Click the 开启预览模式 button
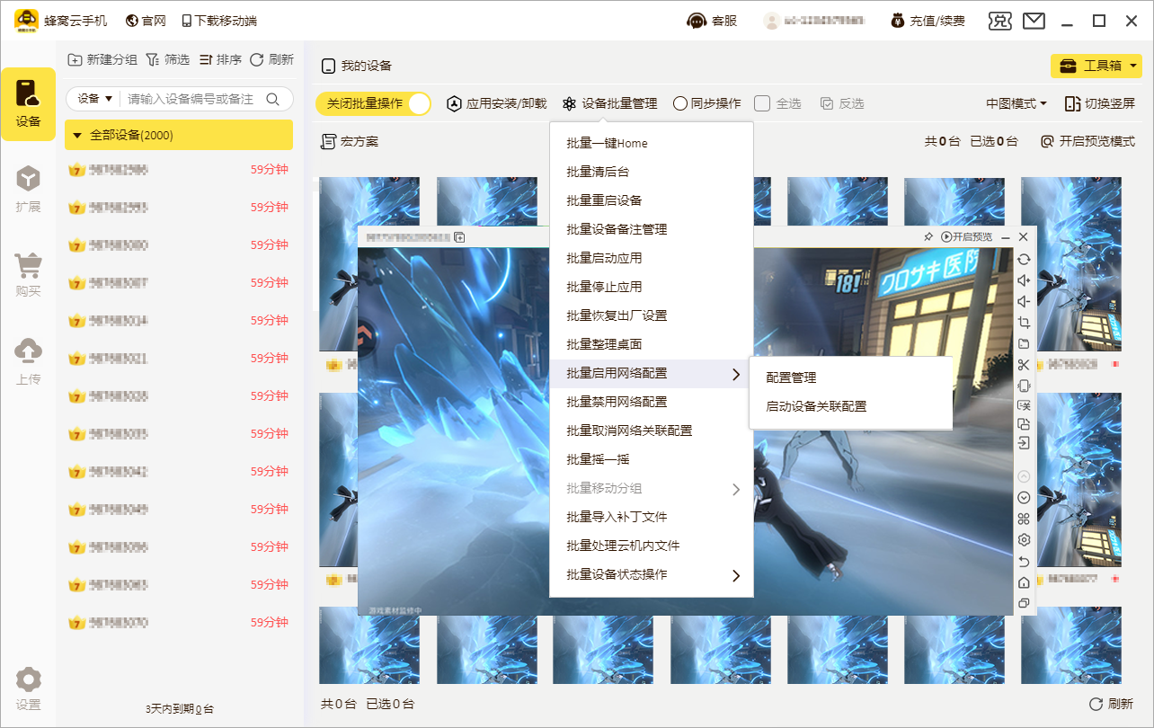Image resolution: width=1154 pixels, height=728 pixels. coord(1087,141)
